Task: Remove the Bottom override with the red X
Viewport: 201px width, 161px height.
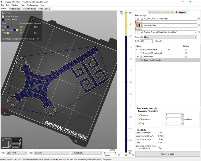Action: click(139, 115)
